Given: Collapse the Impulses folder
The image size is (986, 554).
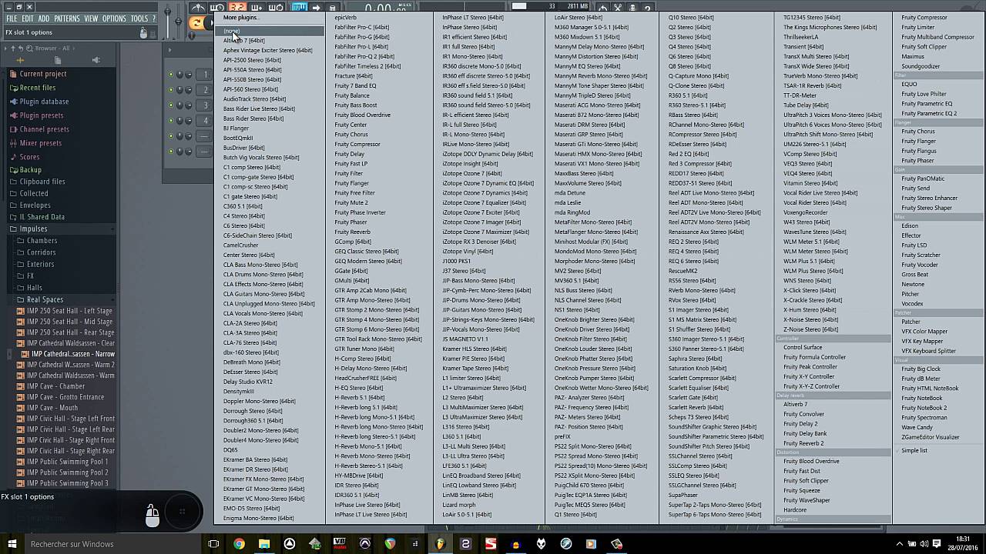Looking at the screenshot, I should (33, 229).
